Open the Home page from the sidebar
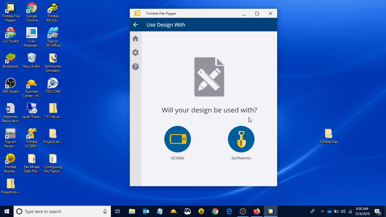 135,39
